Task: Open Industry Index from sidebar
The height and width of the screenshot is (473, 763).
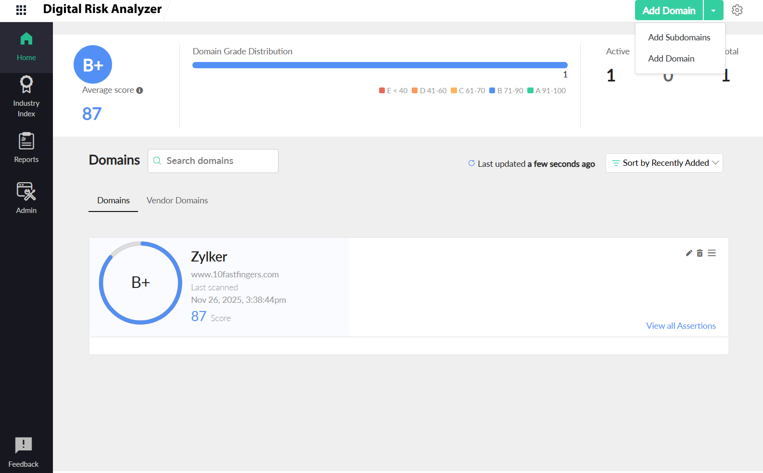Action: point(26,97)
